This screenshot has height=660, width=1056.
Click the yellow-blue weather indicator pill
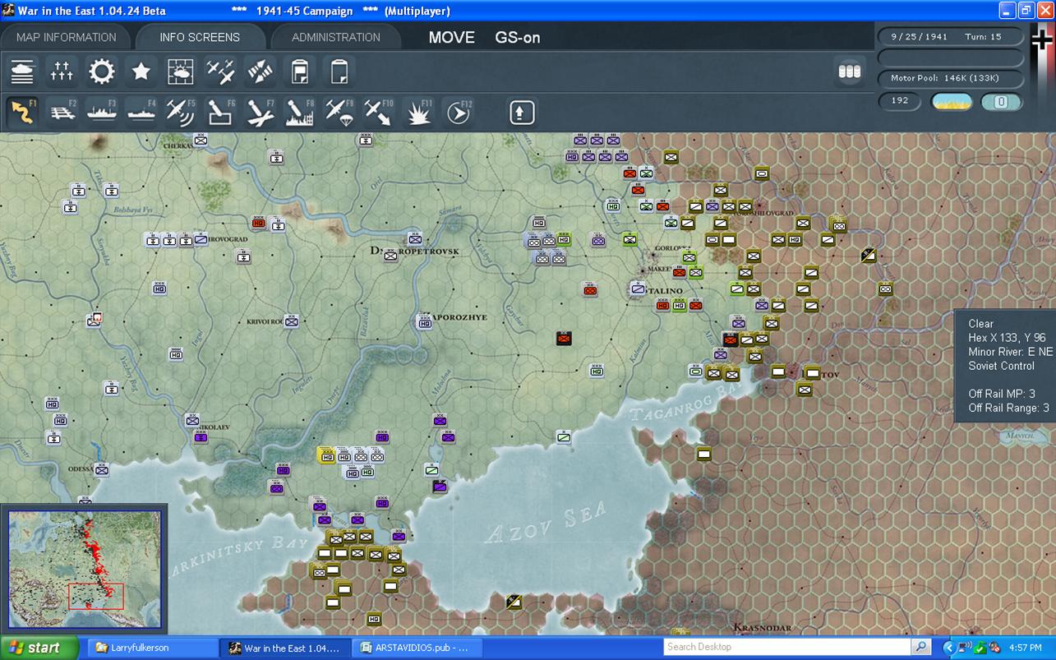[952, 102]
